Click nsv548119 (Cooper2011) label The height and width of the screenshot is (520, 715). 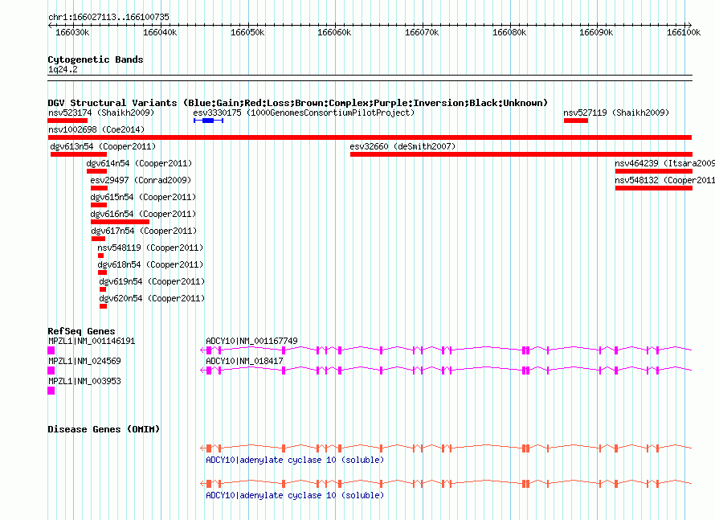tap(150, 248)
